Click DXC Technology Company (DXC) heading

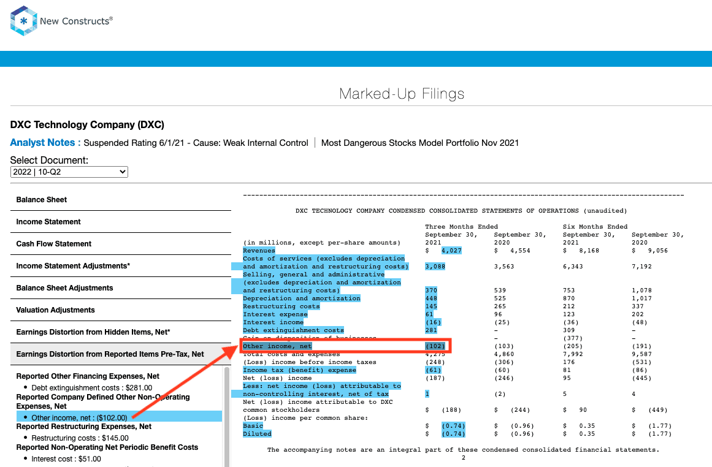pyautogui.click(x=87, y=125)
